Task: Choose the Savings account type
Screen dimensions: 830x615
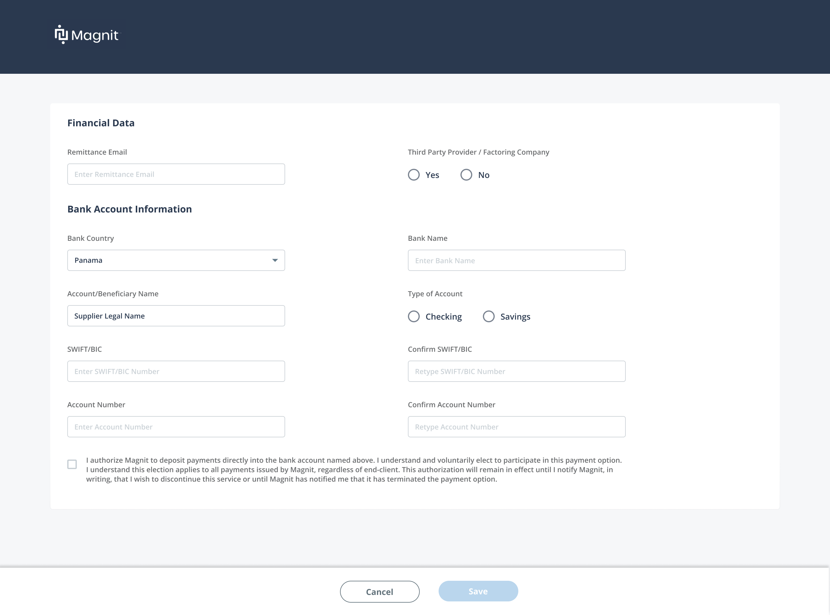Action: [x=488, y=316]
